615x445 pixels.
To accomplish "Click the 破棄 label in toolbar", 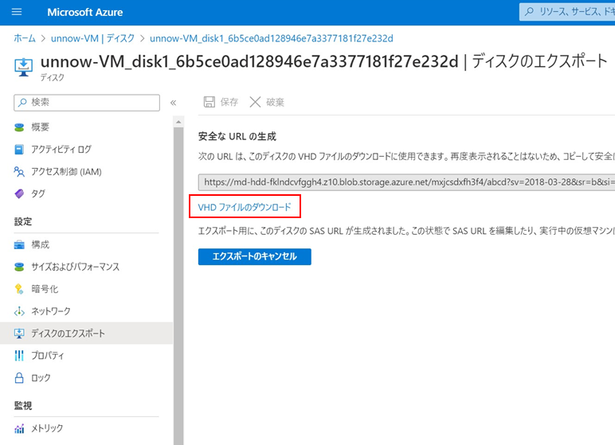I will 275,103.
